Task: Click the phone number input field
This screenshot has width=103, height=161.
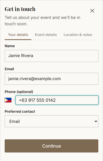Action: coord(57,100)
